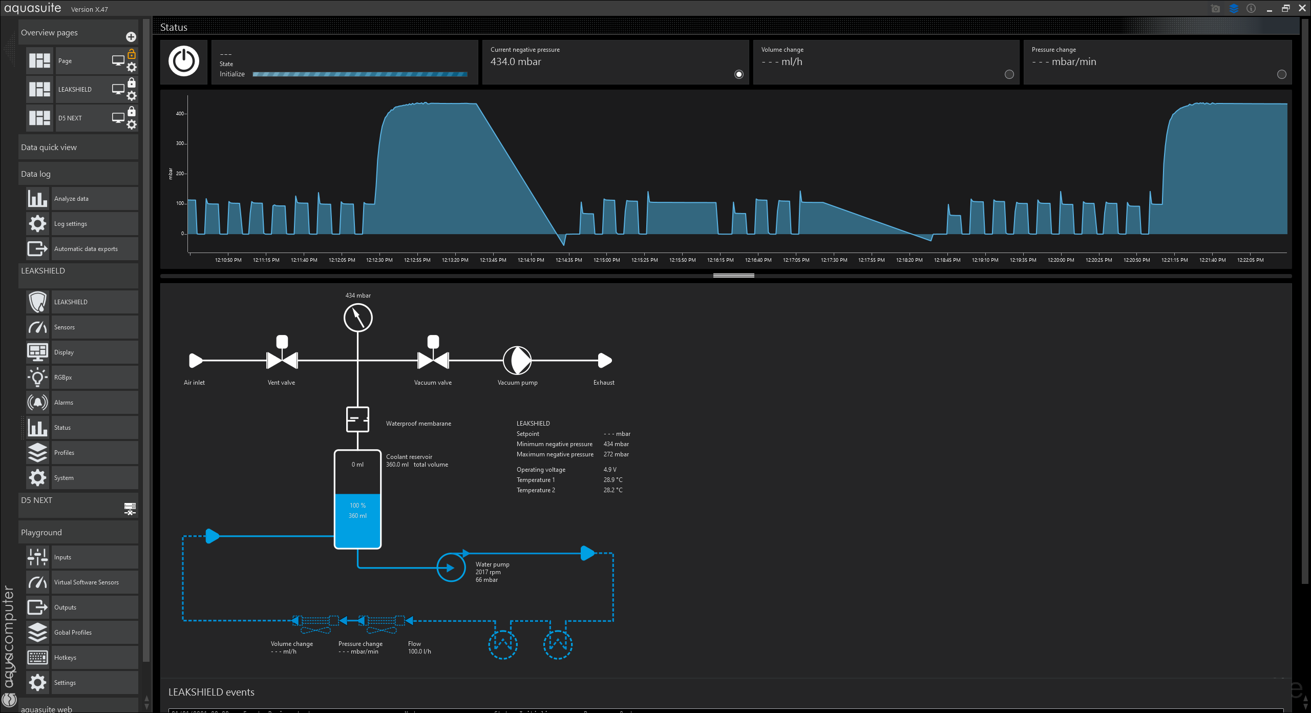Select Pressure change chart radio button
The image size is (1311, 713).
(1281, 74)
